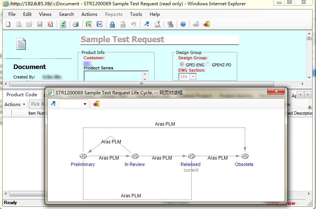Export to Excel icon

pyautogui.click(x=89, y=25)
